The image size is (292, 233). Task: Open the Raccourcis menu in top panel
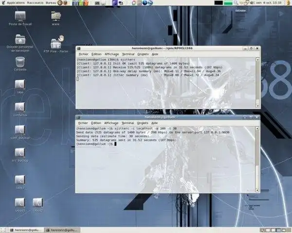[35, 3]
